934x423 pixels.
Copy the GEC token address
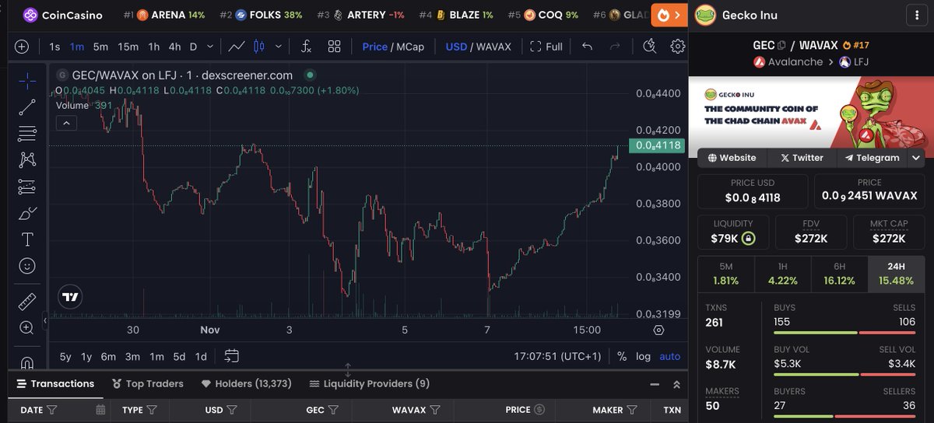782,46
